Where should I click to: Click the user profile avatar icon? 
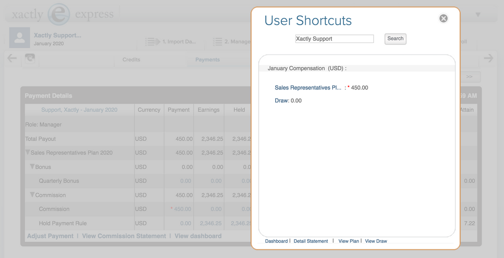coord(20,37)
